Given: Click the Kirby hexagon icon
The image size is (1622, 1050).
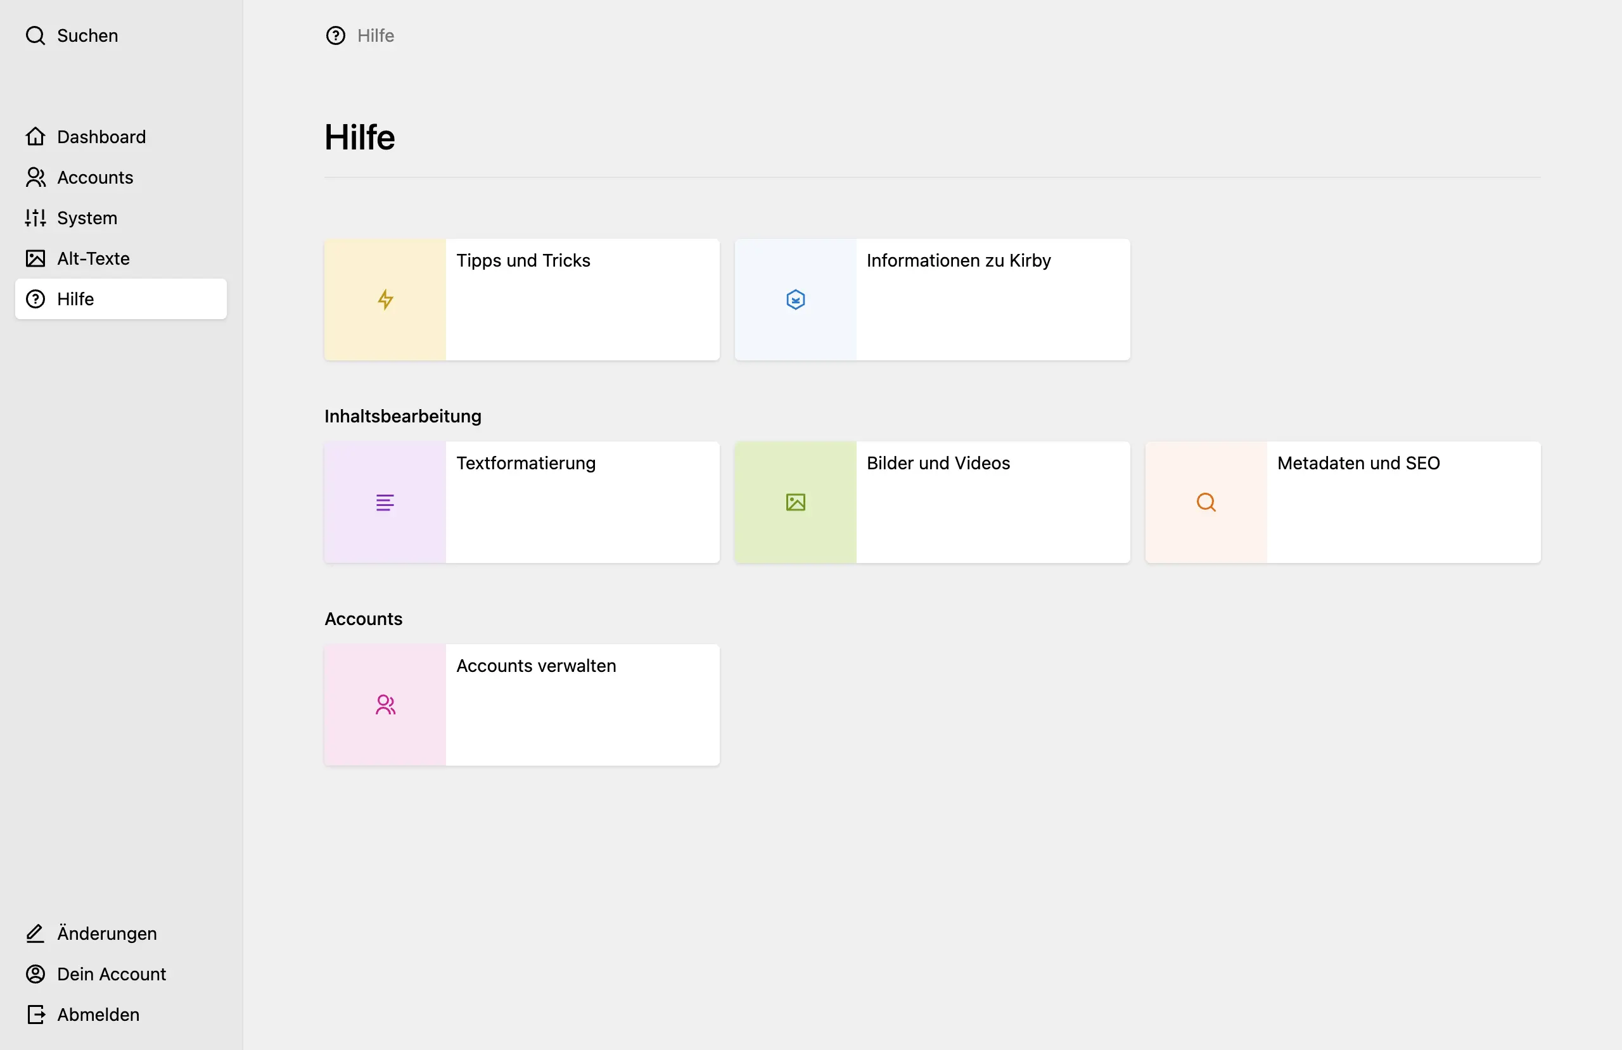Looking at the screenshot, I should 795,300.
